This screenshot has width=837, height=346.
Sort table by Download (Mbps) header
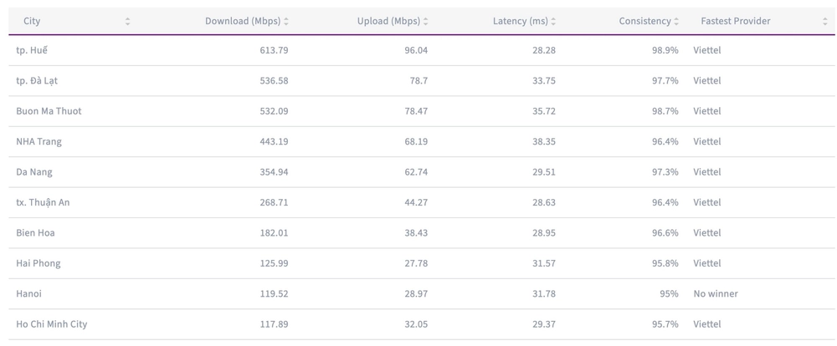[243, 22]
